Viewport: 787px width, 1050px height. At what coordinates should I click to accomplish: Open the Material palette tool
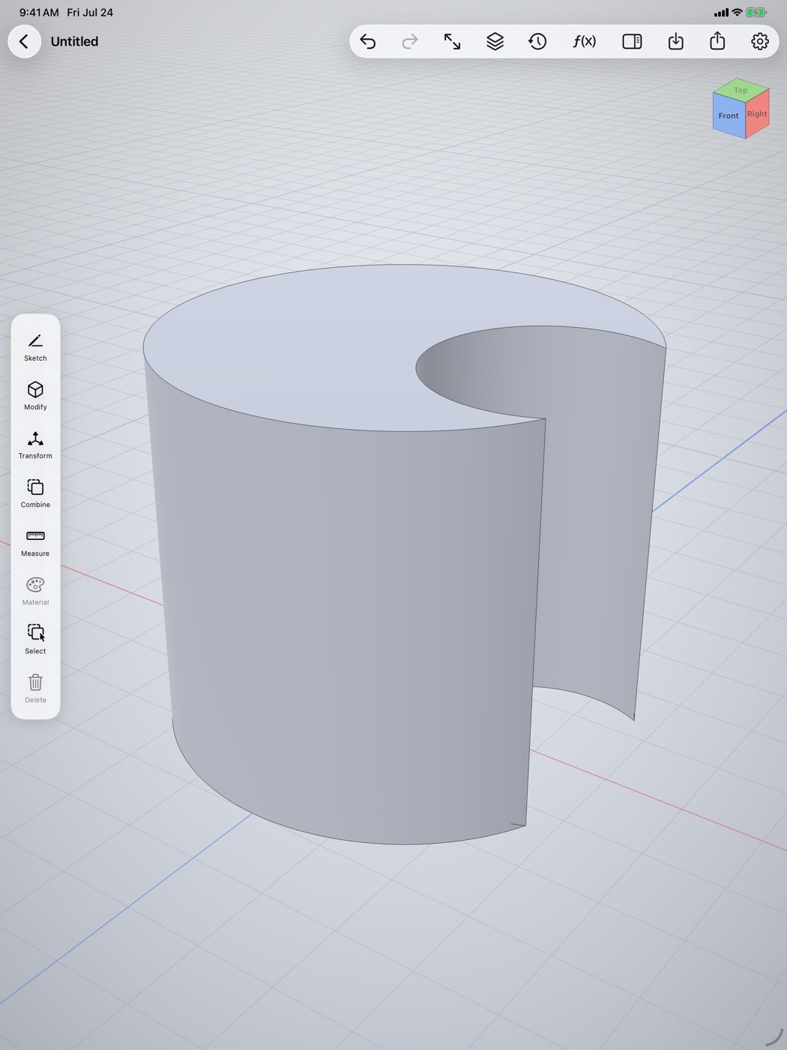click(x=35, y=591)
